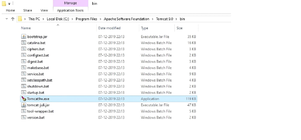Navigate to This PC in the address bar

[34, 19]
